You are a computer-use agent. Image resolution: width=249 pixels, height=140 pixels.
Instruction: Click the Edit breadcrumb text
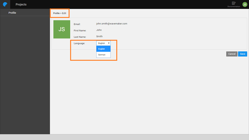click(x=64, y=13)
